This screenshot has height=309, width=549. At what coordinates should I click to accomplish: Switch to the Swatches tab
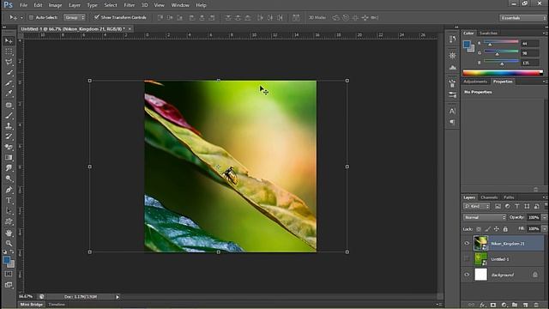coord(488,33)
